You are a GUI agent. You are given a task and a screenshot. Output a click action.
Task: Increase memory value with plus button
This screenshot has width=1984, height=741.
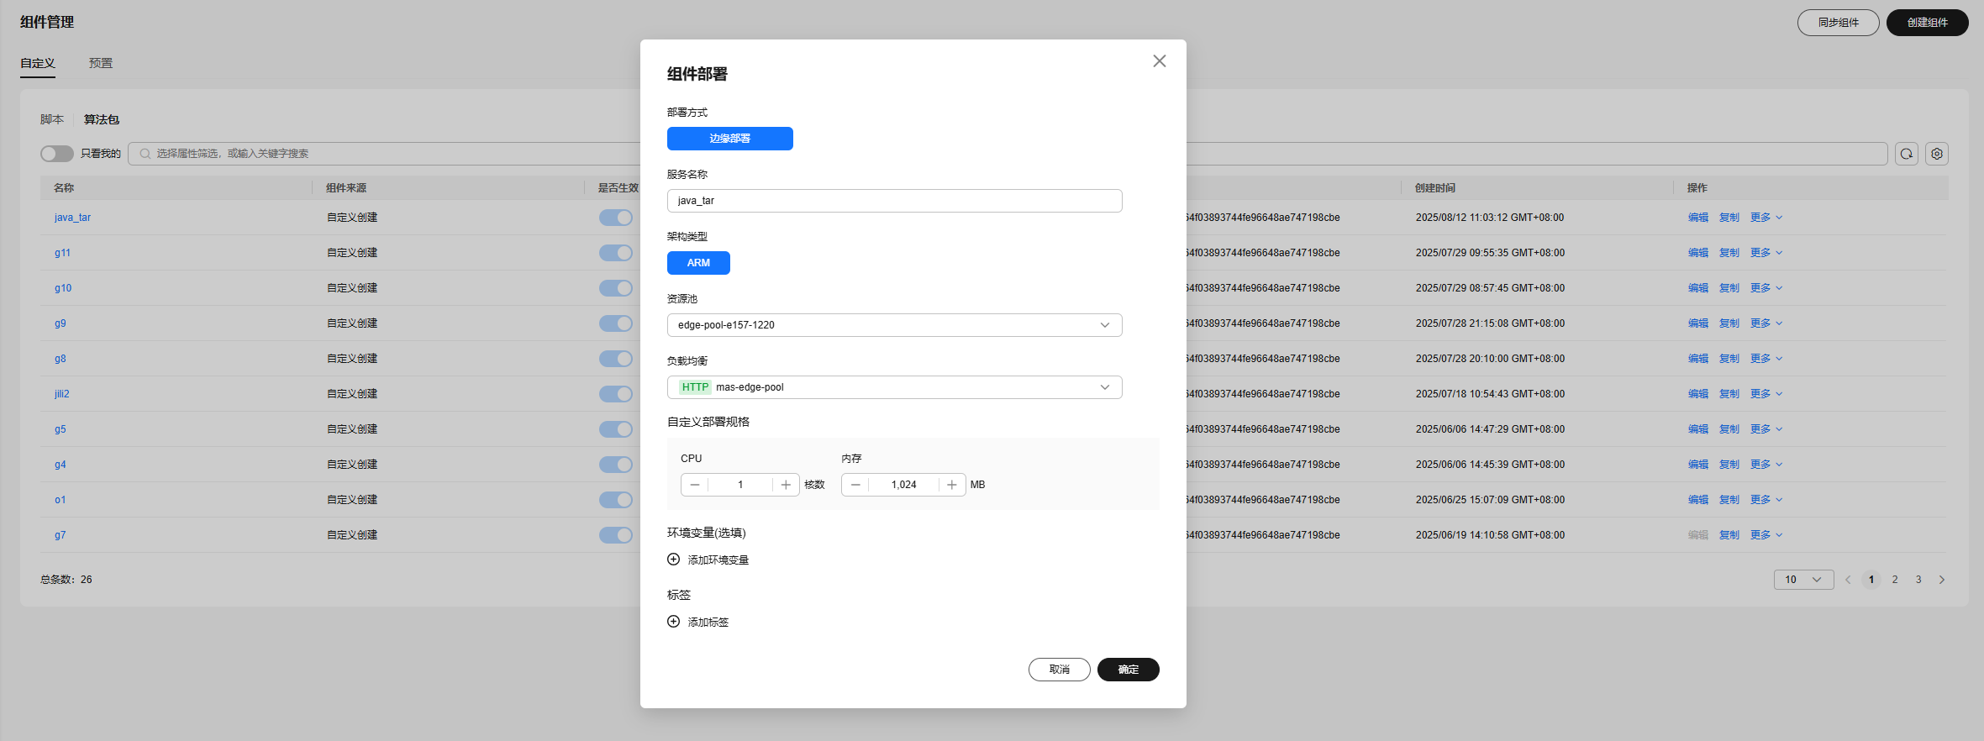(951, 485)
